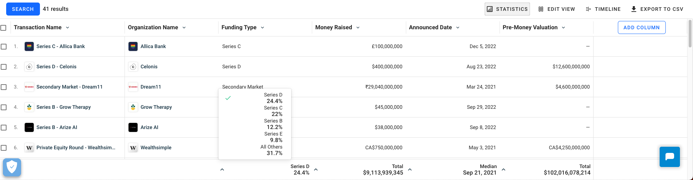This screenshot has height=180, width=693.
Task: Expand the Money Raised column menu
Action: coord(358,28)
